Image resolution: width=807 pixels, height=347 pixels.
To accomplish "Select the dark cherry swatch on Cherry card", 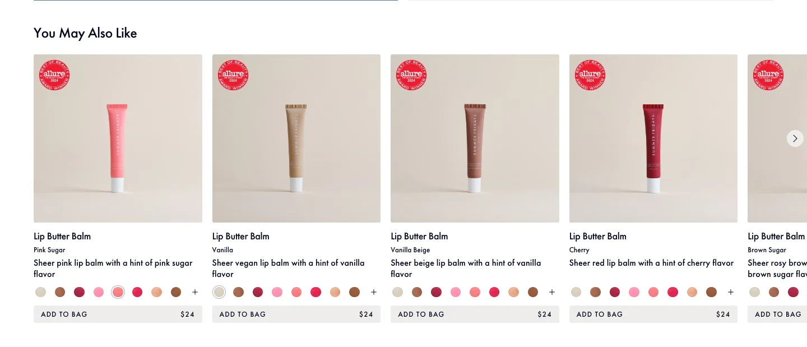I will coord(615,292).
